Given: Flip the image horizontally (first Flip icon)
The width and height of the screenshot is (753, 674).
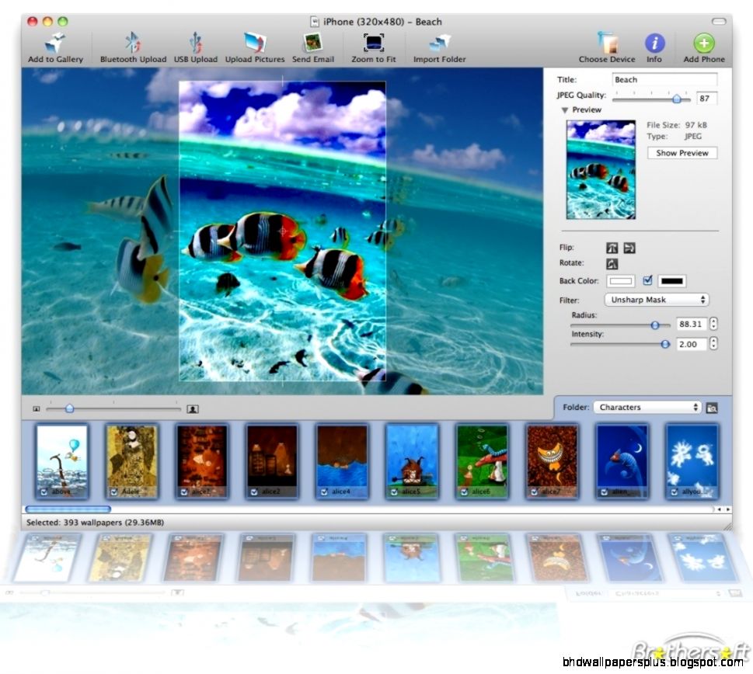Looking at the screenshot, I should [x=612, y=248].
